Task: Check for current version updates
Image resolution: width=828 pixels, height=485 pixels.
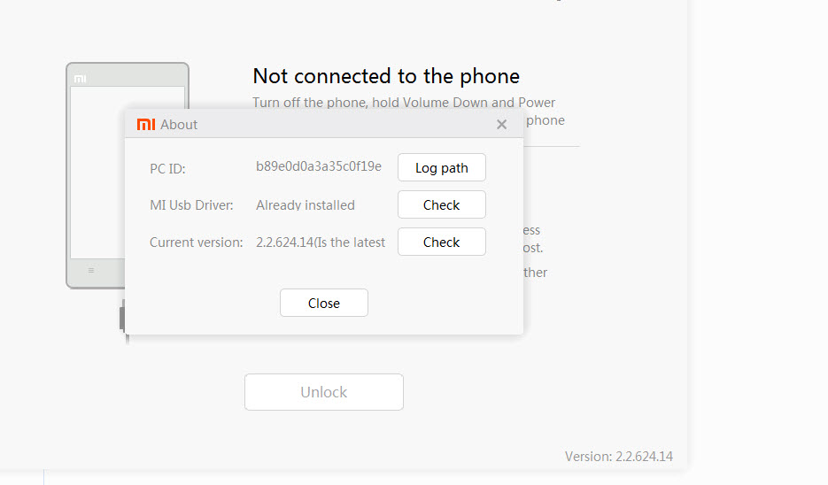Action: 441,242
